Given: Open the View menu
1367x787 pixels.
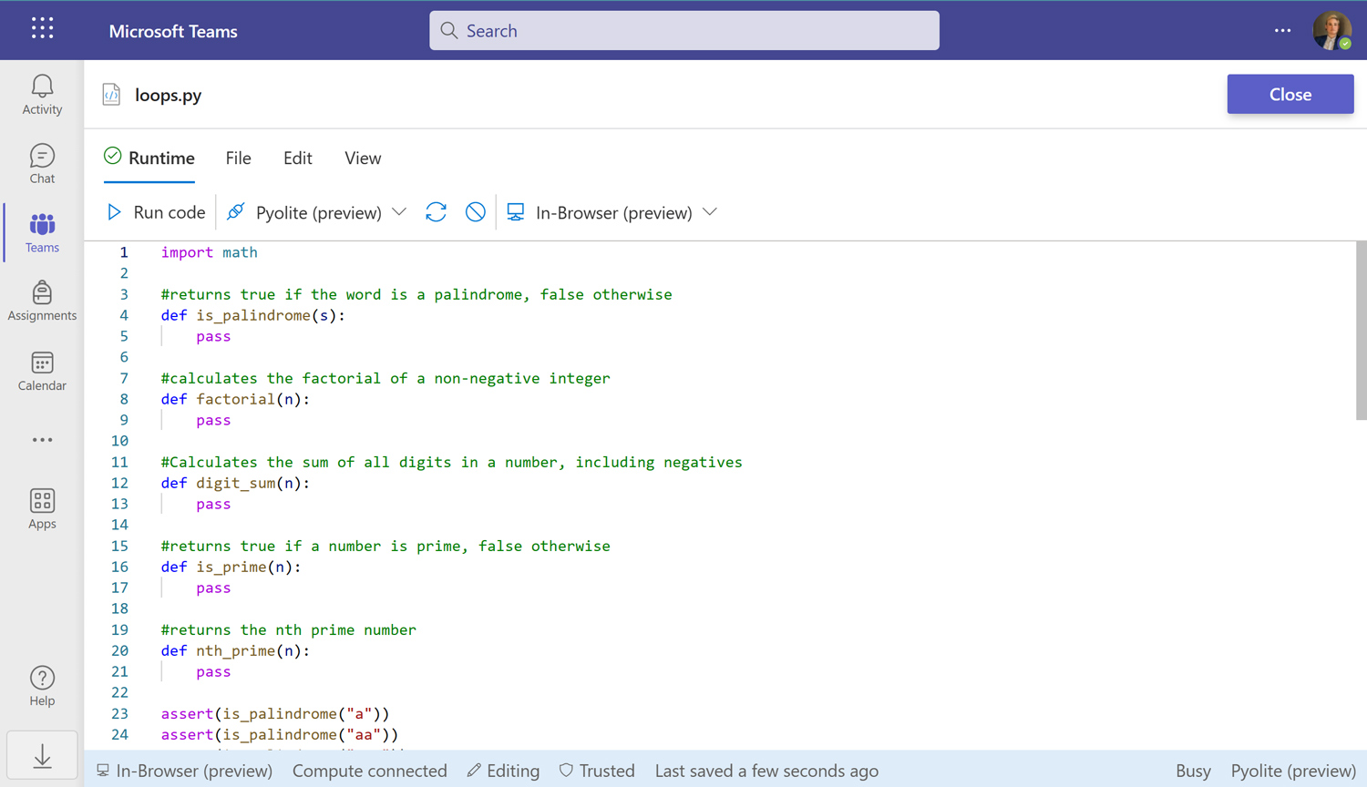Looking at the screenshot, I should click(x=363, y=158).
